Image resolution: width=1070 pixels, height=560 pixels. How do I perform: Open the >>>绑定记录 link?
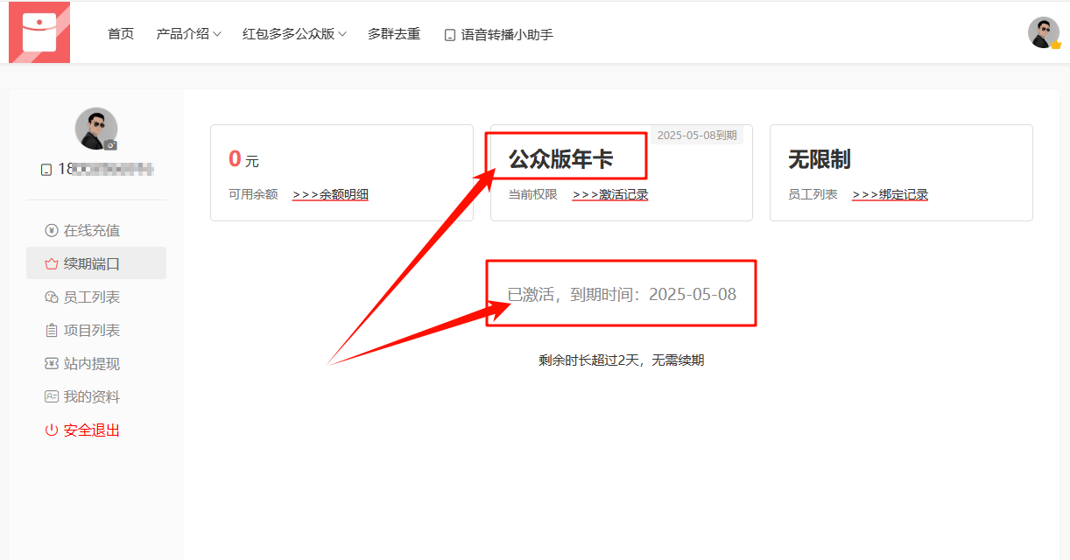890,194
